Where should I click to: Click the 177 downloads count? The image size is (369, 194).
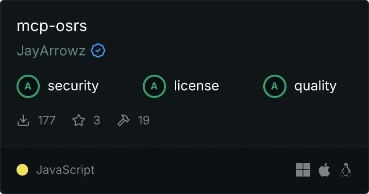coord(47,120)
